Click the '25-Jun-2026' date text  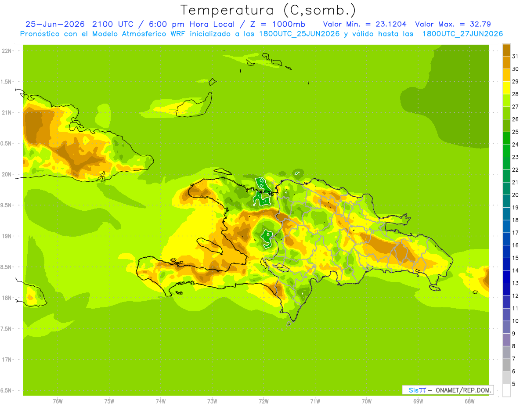coord(55,24)
